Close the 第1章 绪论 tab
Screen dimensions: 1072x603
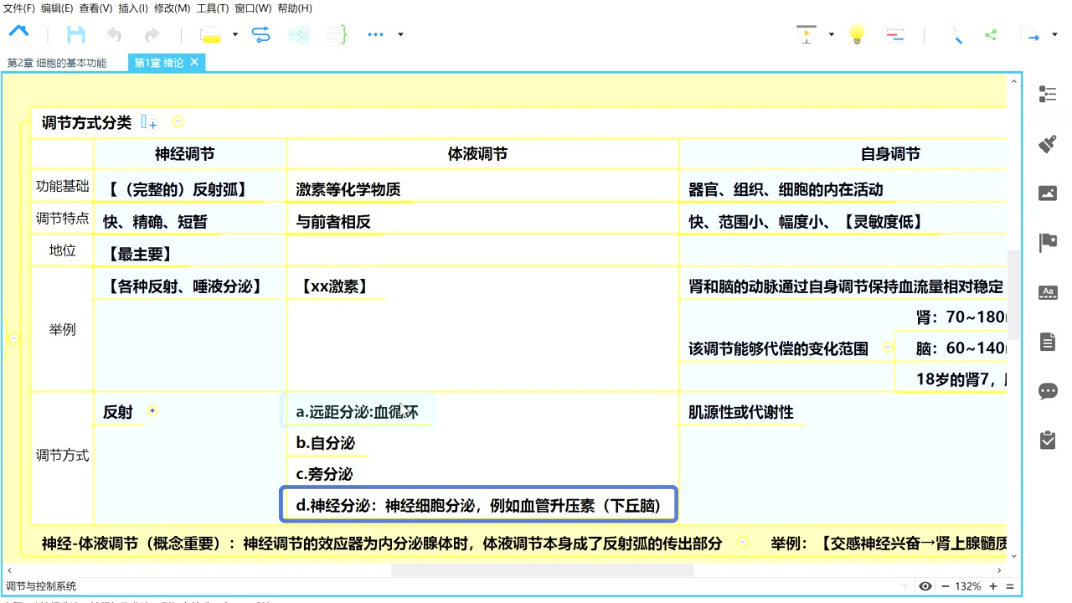[194, 62]
